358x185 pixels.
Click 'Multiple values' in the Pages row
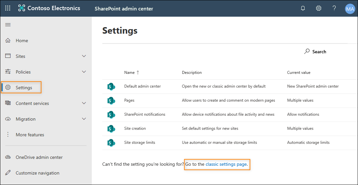click(300, 100)
